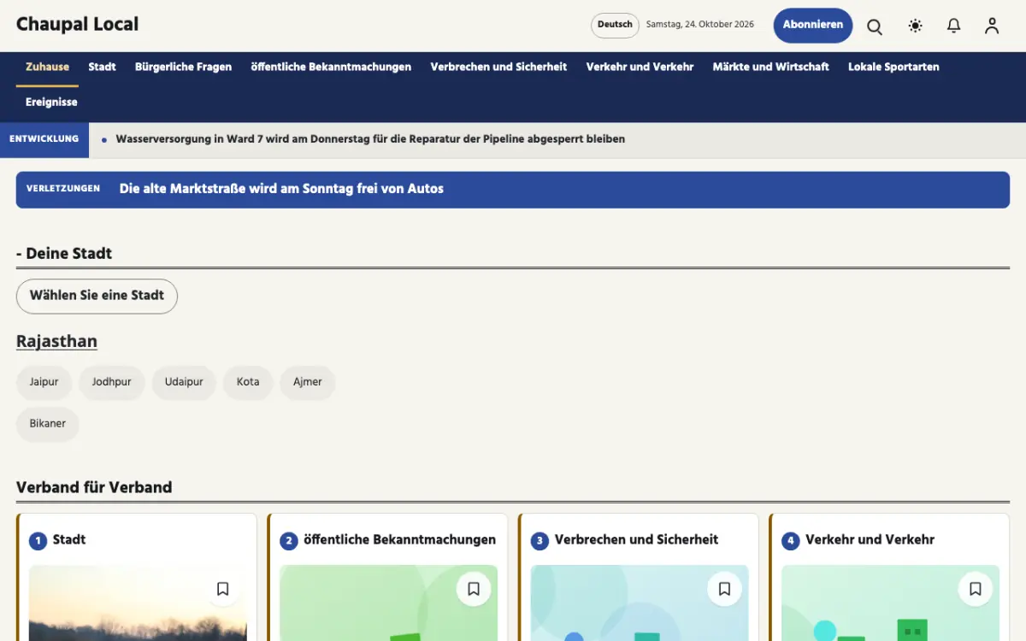Open the user account icon

coord(992,26)
